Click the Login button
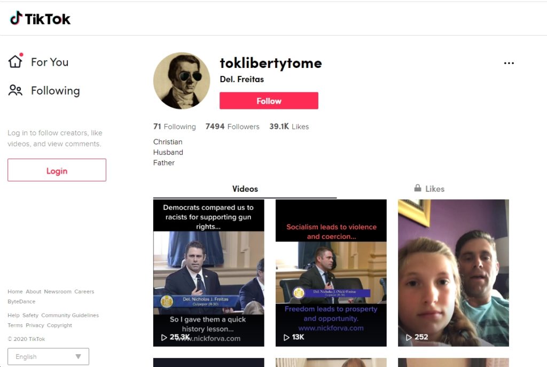 pos(57,170)
